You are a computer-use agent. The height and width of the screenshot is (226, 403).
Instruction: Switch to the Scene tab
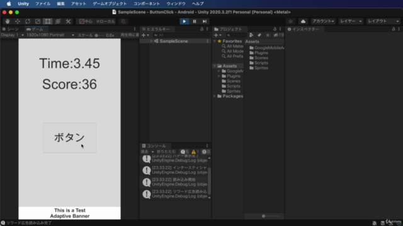pyautogui.click(x=11, y=30)
